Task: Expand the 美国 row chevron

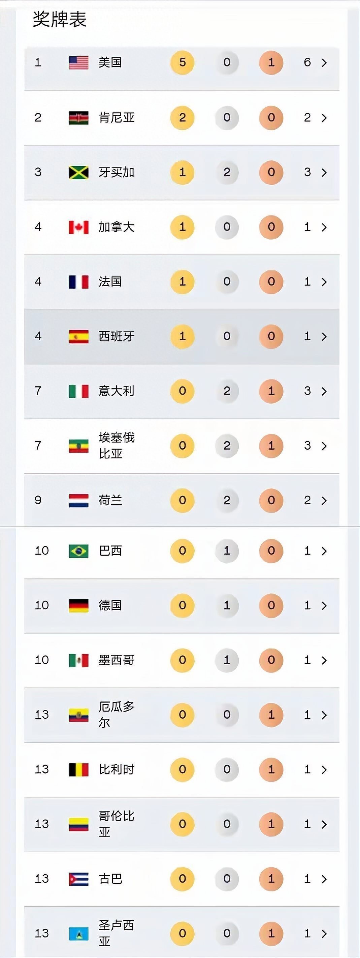Action: (x=324, y=62)
